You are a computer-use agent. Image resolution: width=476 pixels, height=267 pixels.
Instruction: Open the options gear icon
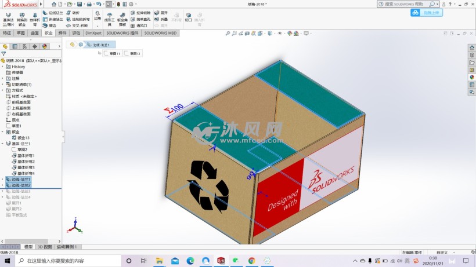coord(131,4)
